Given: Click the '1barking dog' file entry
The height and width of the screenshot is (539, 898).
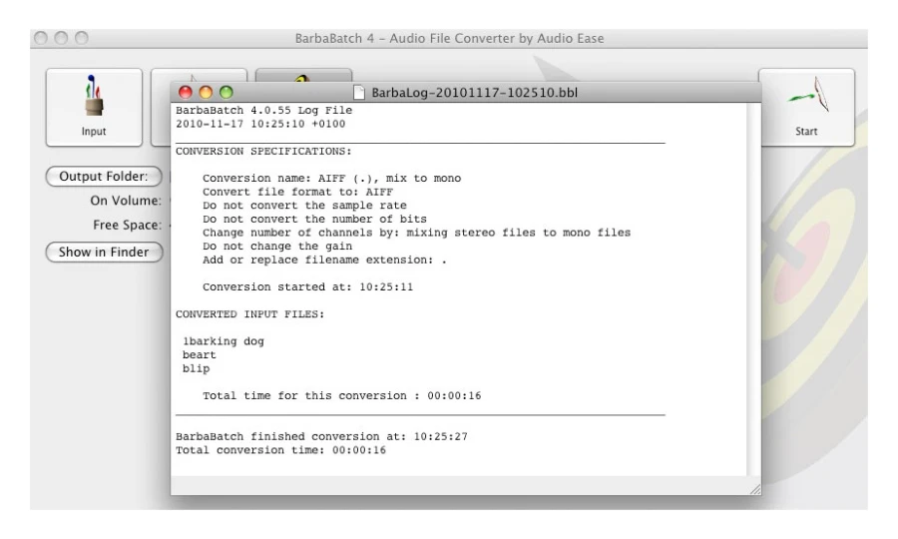Looking at the screenshot, I should [x=224, y=341].
